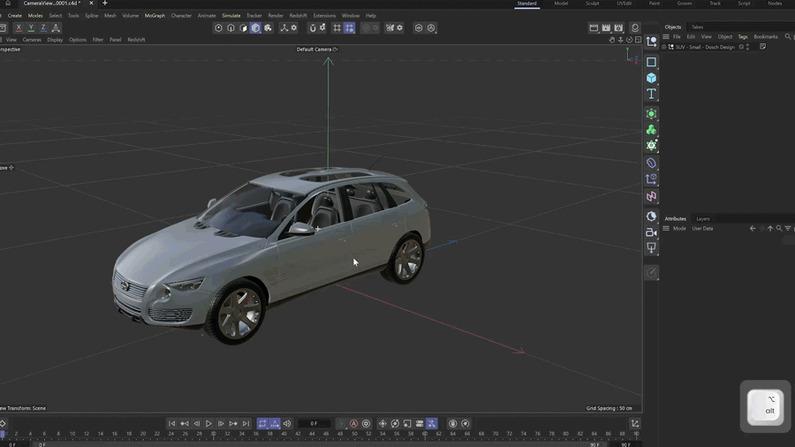Viewport: 795px width, 447px height.
Task: Open the MoGraph menu
Action: point(155,16)
